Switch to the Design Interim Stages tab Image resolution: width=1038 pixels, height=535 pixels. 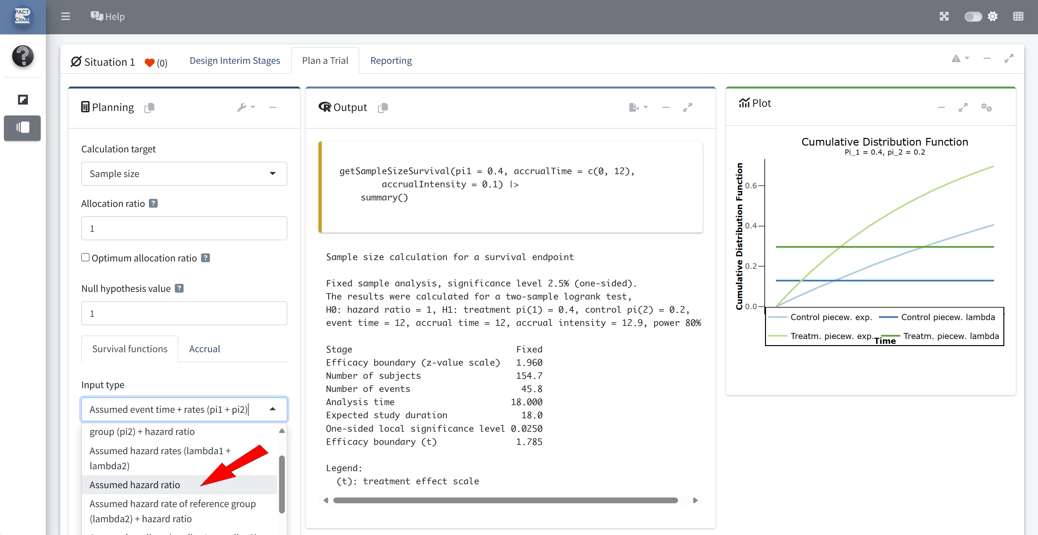click(x=234, y=60)
